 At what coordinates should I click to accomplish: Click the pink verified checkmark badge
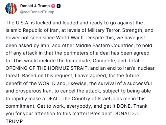pyautogui.click(x=53, y=6)
